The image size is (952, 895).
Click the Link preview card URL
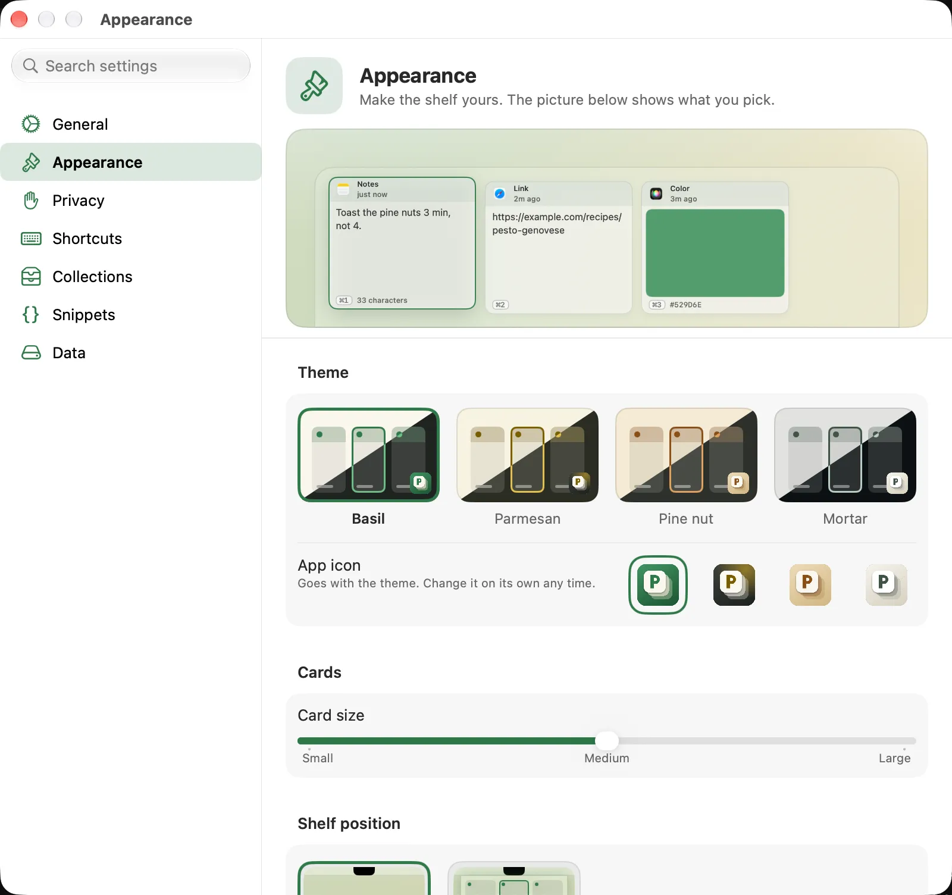557,224
